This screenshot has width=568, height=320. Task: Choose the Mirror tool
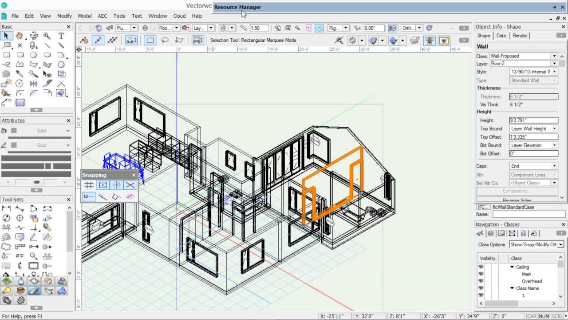coord(34,83)
